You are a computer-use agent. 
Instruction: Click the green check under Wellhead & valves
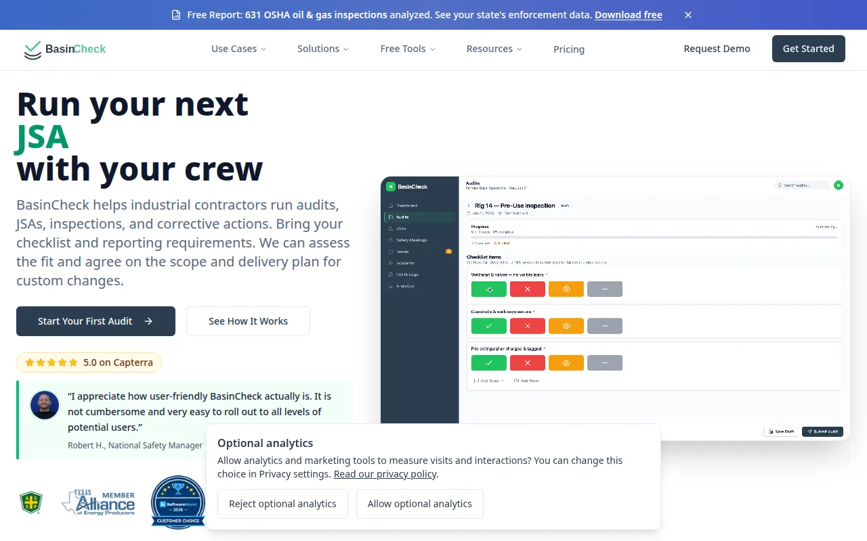tap(489, 289)
